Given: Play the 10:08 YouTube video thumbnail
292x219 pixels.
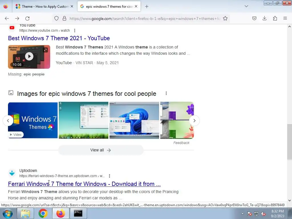Looking at the screenshot, I should click(29, 57).
